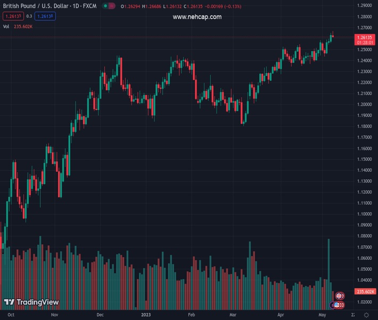
Task: Click the www.nehcap.com watermark text
Action: [197, 17]
